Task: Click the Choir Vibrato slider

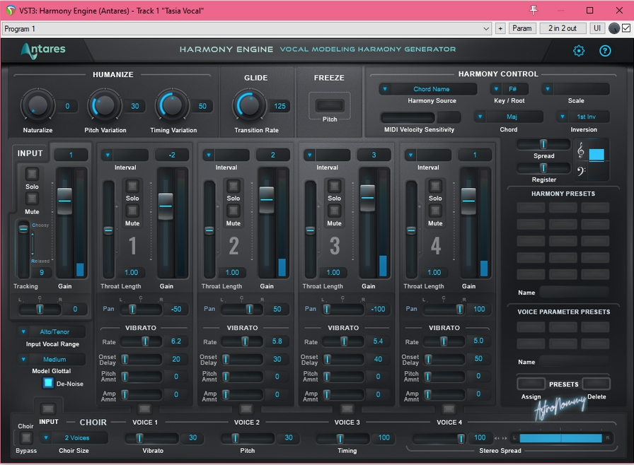Action: point(151,438)
